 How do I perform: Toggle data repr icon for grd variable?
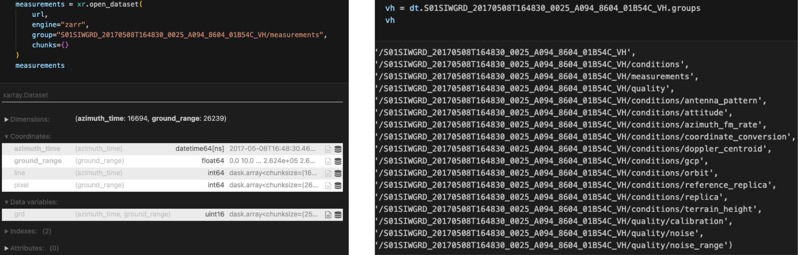pos(338,215)
